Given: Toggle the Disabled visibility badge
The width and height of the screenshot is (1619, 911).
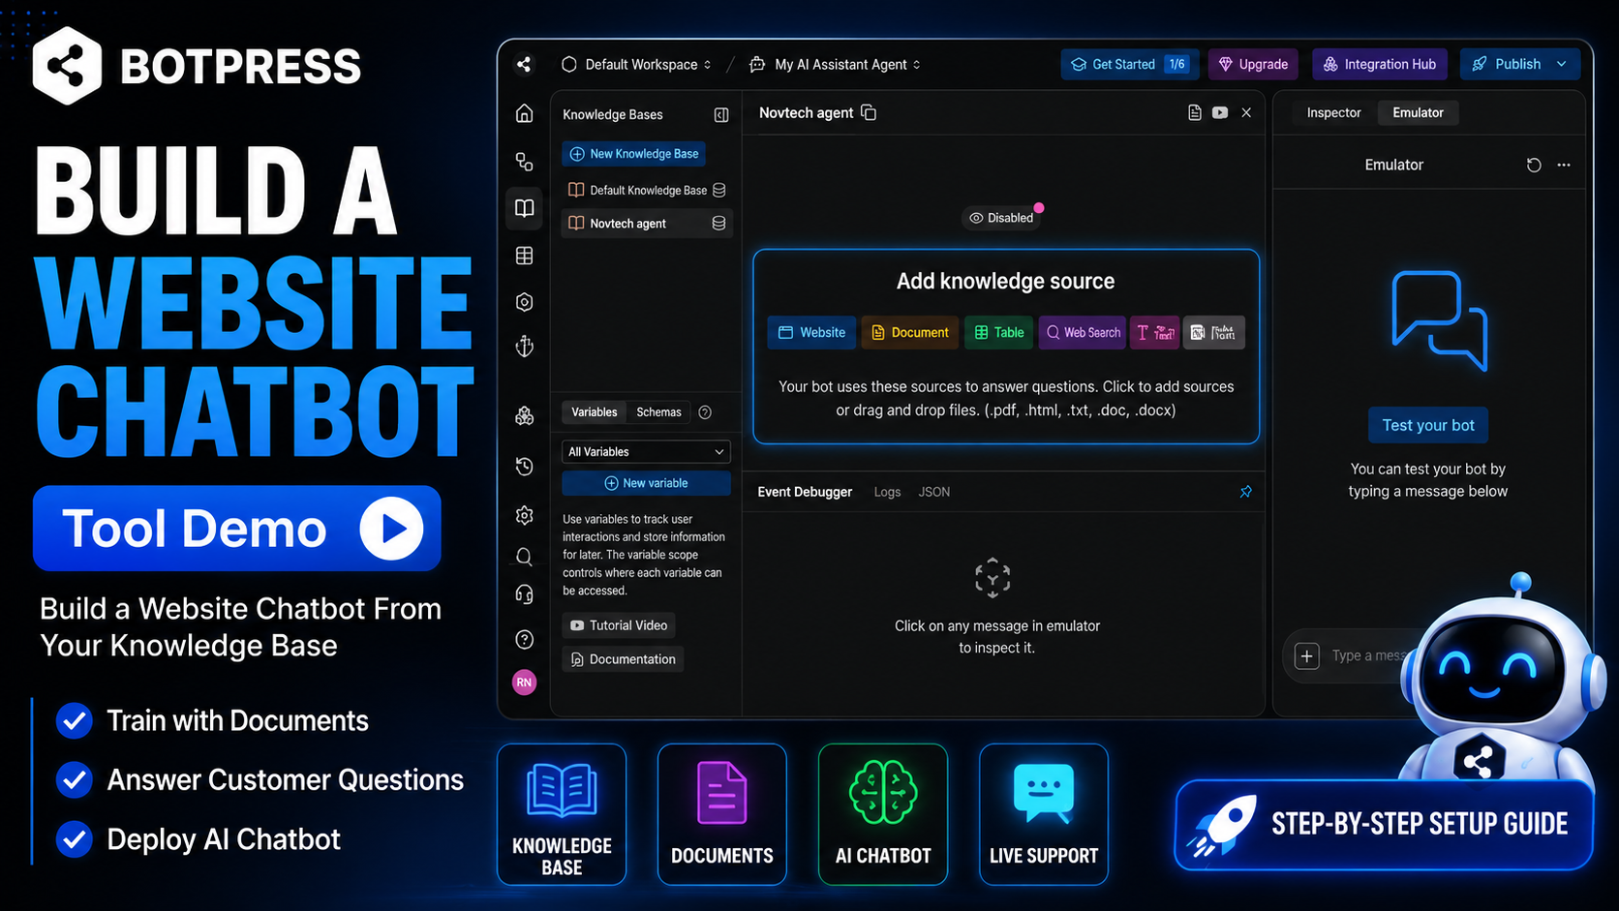Looking at the screenshot, I should [1002, 218].
